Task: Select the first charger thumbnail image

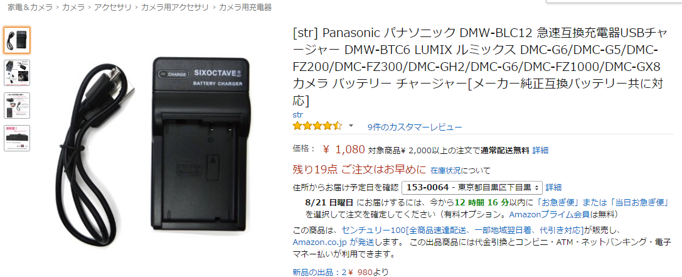Action: tap(17, 40)
